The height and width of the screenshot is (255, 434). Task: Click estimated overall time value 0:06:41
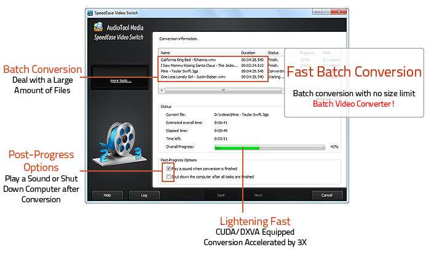pyautogui.click(x=221, y=123)
